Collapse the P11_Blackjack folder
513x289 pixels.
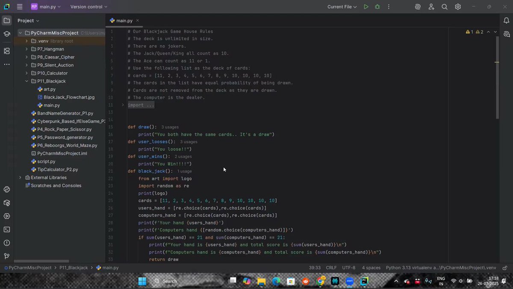27,81
